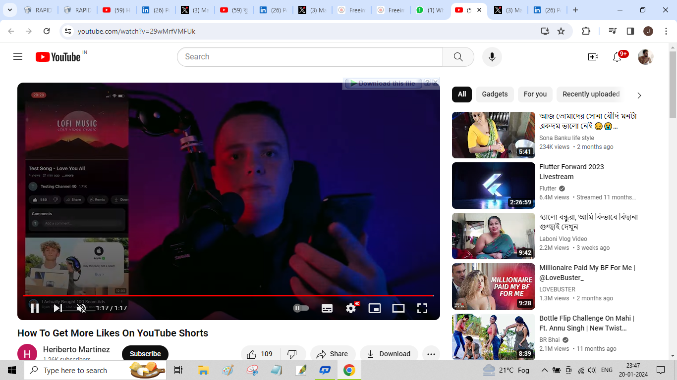Screen dimensions: 677x380
Task: Open Laboni Vlog Video thumbnail
Action: pos(494,236)
